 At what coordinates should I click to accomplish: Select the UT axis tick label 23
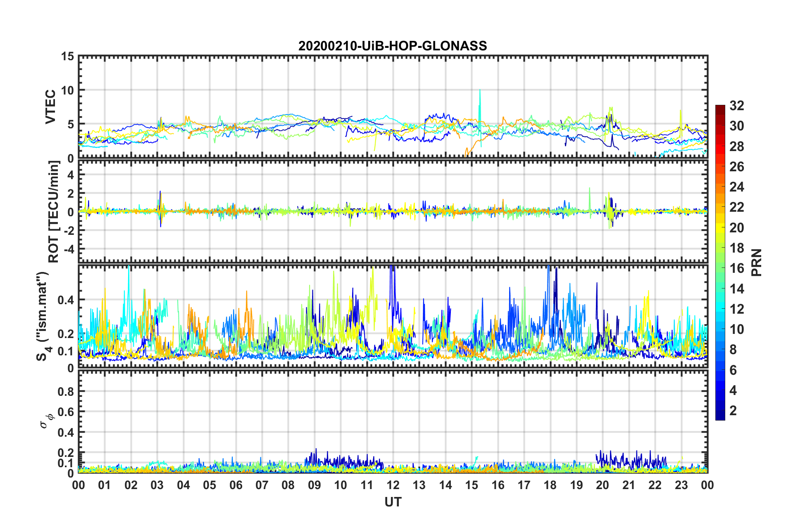coord(681,485)
